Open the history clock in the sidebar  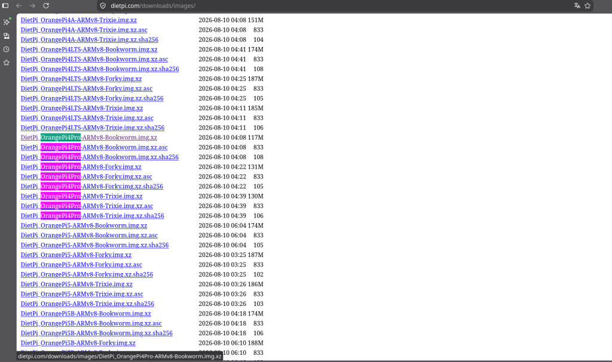coord(7,49)
